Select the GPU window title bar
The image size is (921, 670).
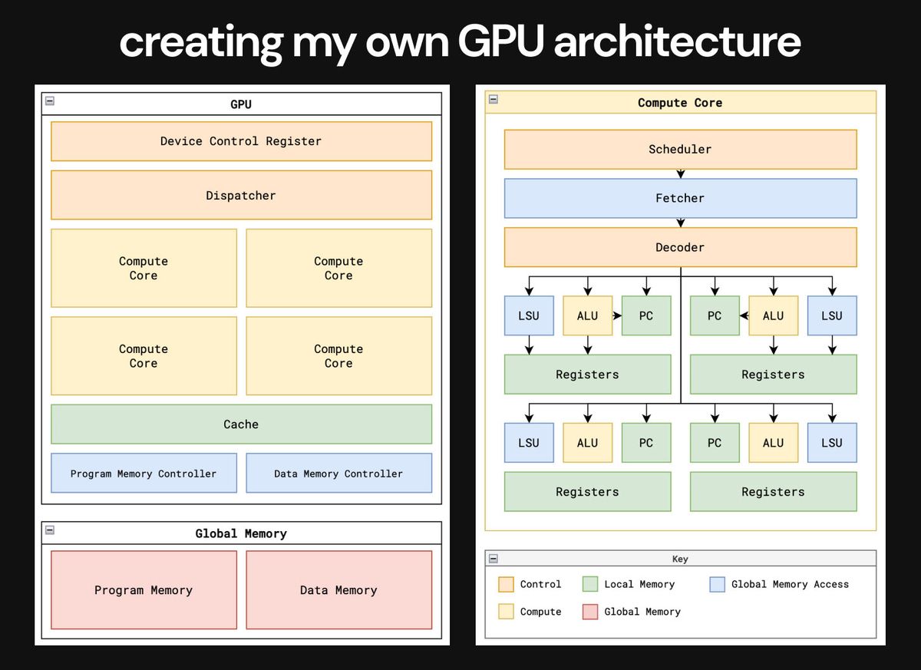[241, 104]
